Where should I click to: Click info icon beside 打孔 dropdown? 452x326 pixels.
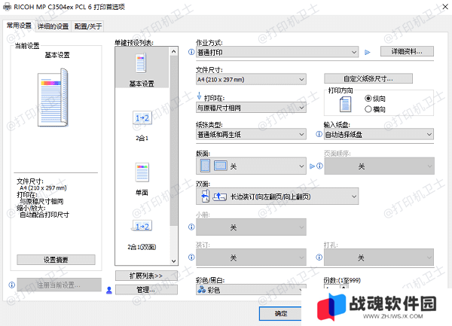click(319, 257)
